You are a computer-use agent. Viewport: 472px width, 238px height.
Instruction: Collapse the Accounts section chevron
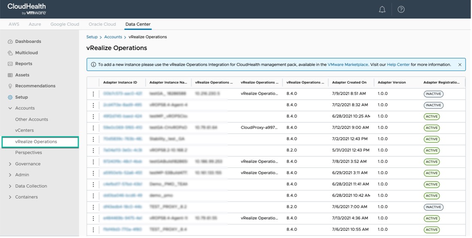click(10, 108)
